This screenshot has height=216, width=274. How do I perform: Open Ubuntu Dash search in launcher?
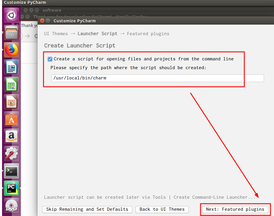click(x=11, y=15)
